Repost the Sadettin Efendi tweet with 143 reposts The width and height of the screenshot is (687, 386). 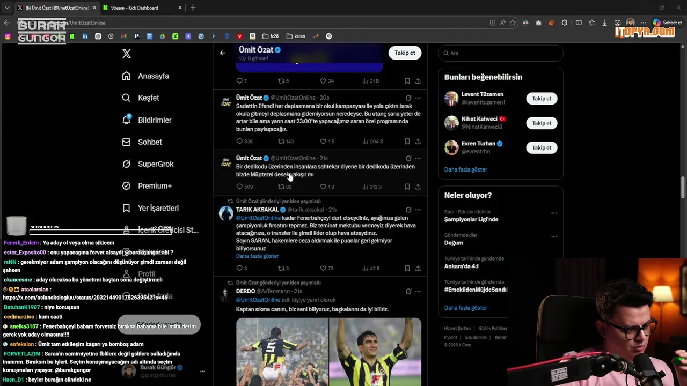[286, 142]
